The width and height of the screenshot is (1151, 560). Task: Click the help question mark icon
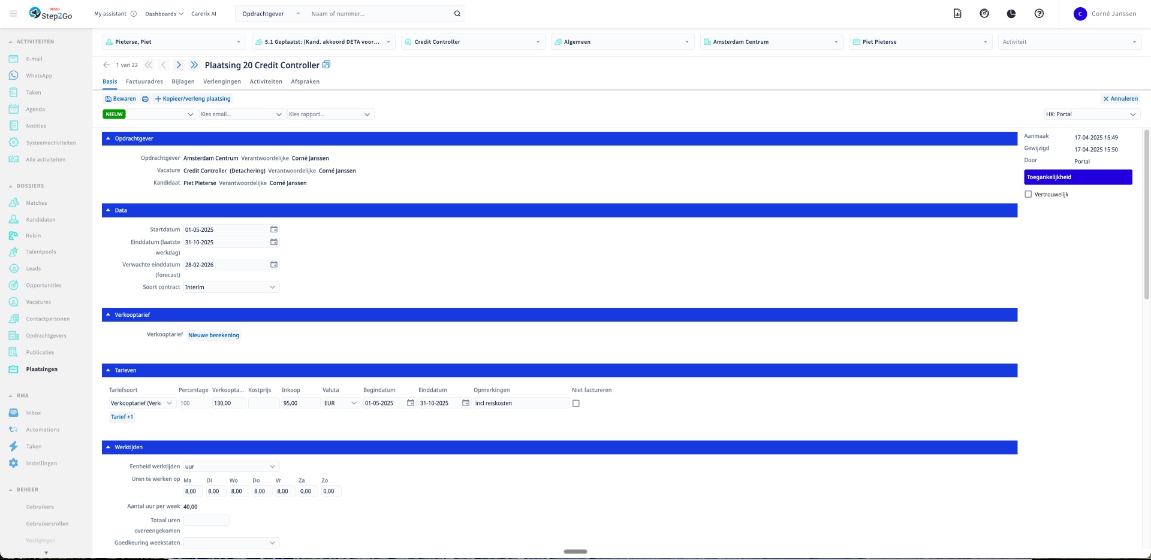[1039, 14]
